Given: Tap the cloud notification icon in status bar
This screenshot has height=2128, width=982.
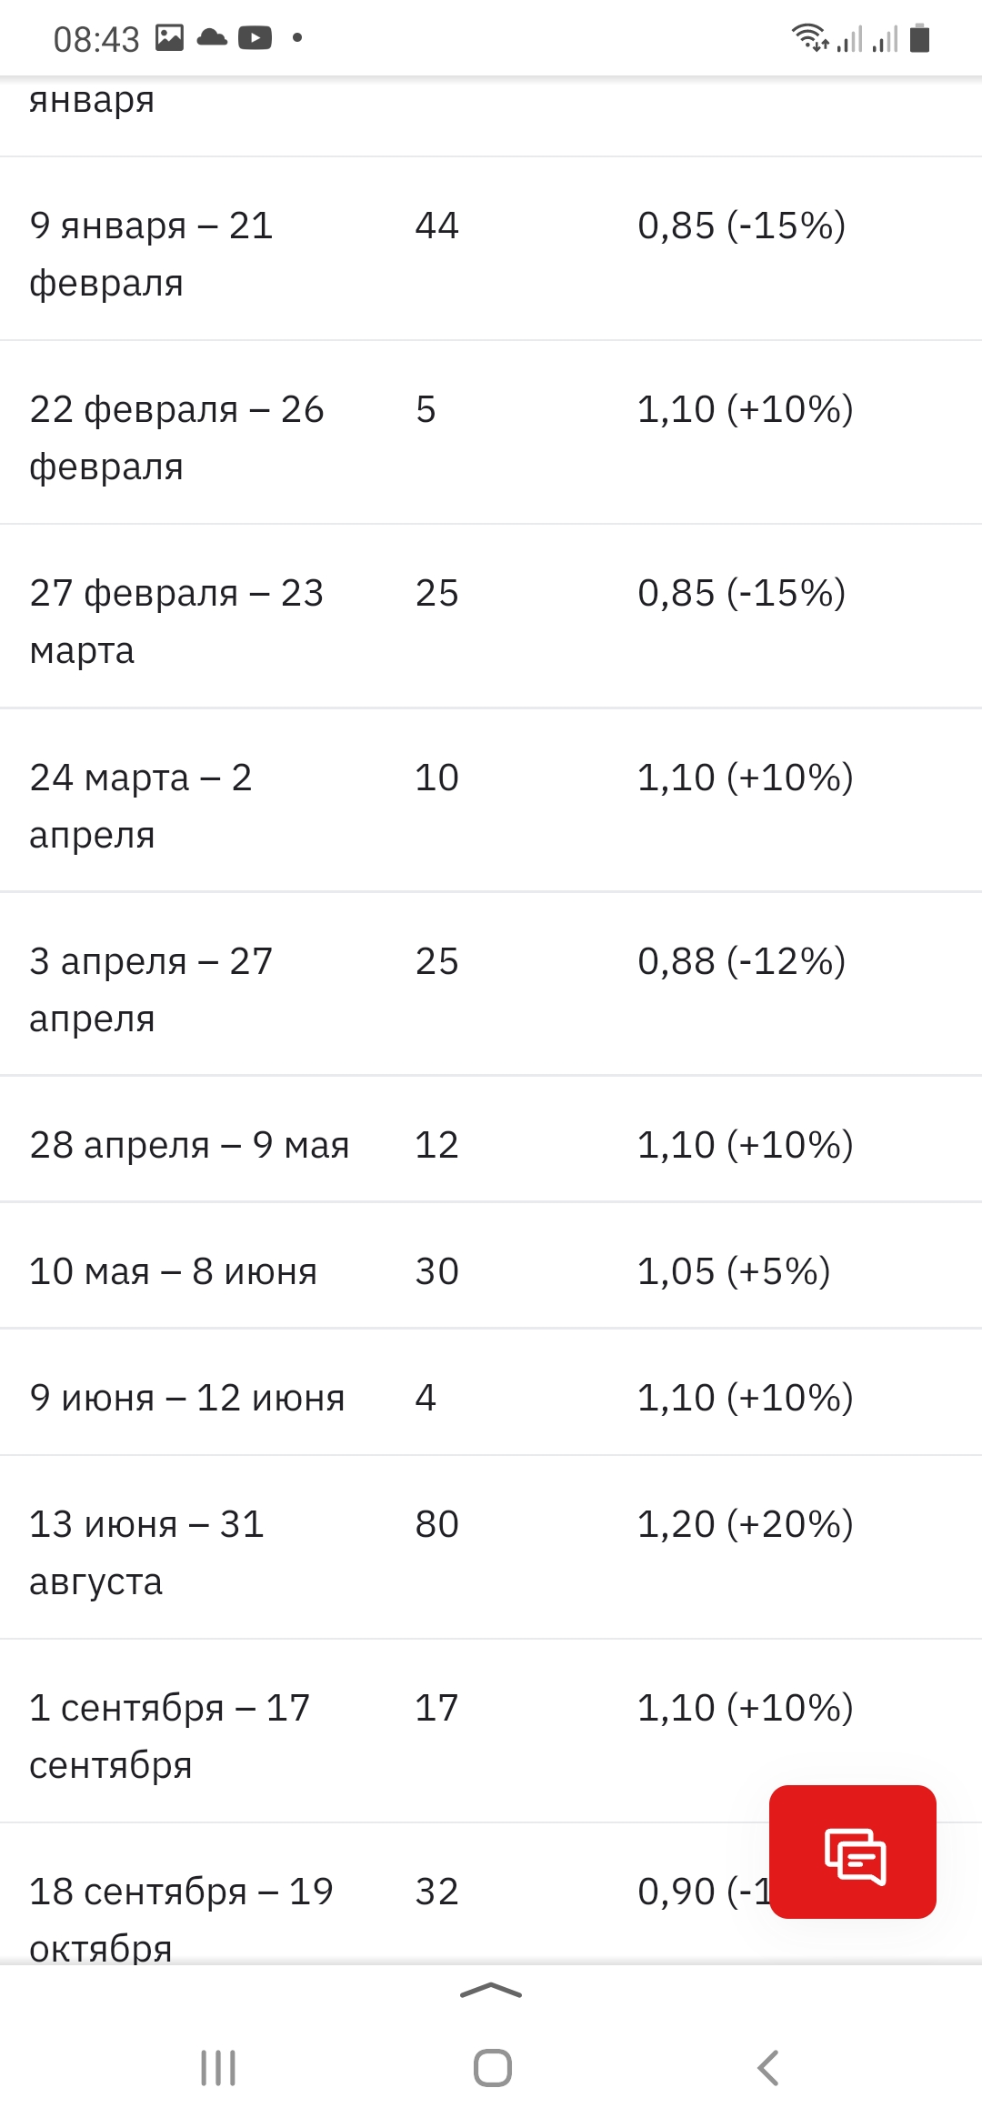Looking at the screenshot, I should click(212, 37).
